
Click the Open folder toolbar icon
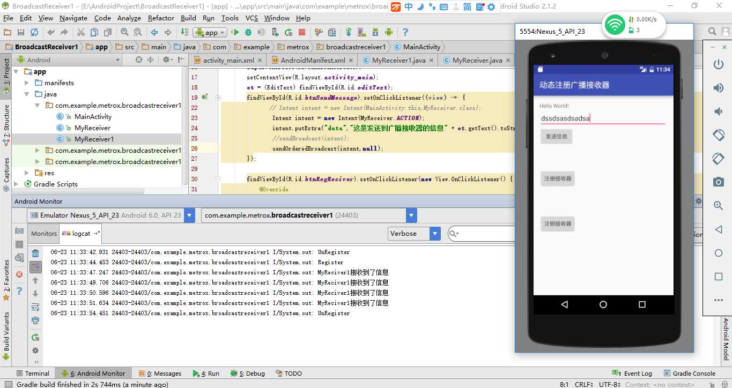point(8,32)
